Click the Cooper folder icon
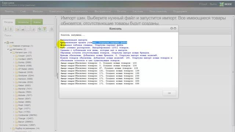The height and width of the screenshot is (132, 235). 17,56
